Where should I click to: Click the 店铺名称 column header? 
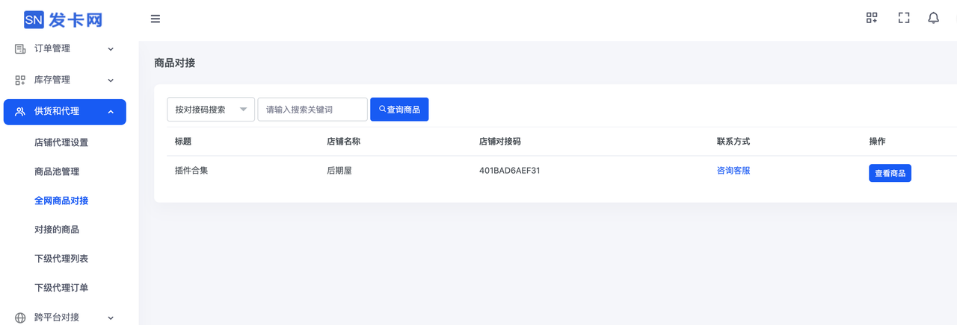coord(344,142)
